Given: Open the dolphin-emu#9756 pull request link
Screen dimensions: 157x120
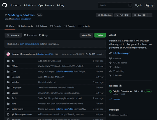Looking at the screenshot, I should (64, 72).
